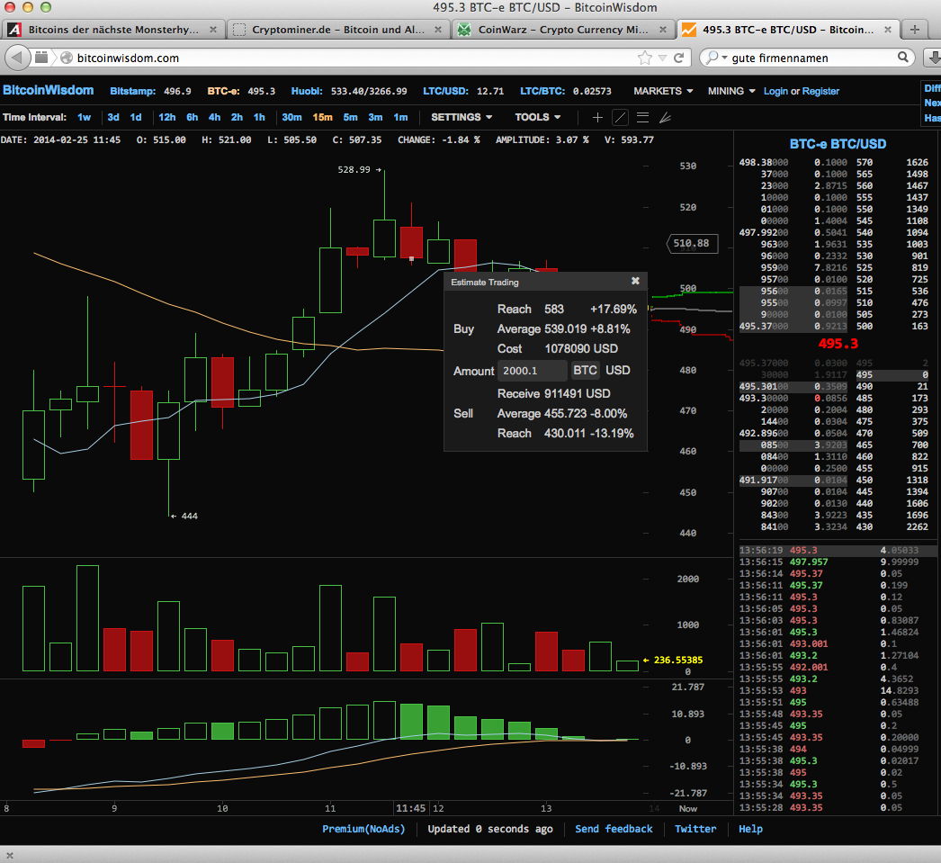Switch amount unit to BTC
The image size is (941, 863).
click(585, 370)
